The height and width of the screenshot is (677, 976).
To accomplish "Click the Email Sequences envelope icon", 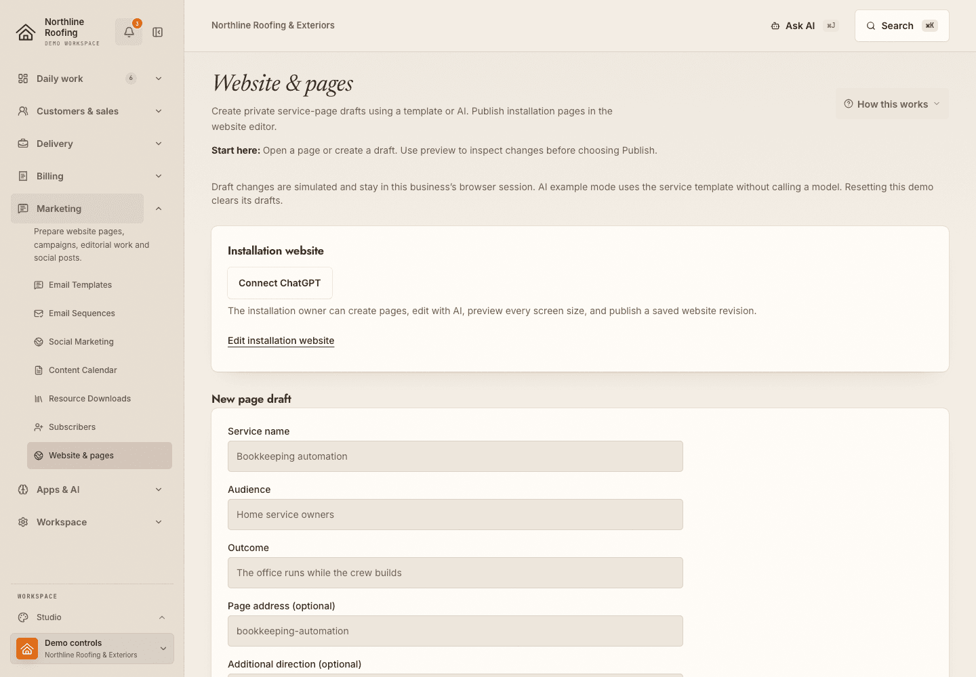I will [39, 313].
